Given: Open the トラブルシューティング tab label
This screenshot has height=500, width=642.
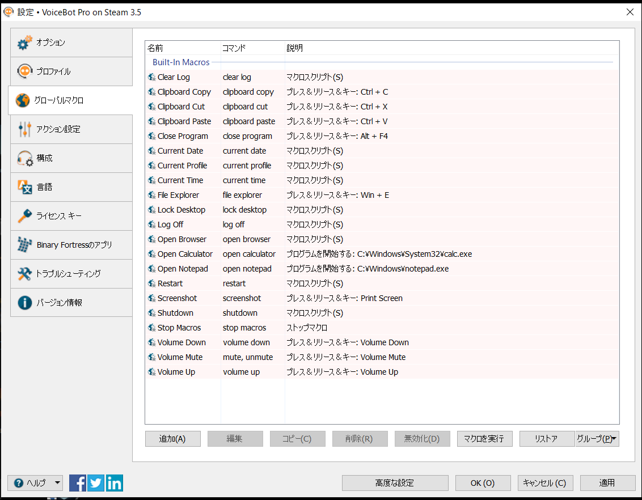Looking at the screenshot, I should pyautogui.click(x=69, y=274).
